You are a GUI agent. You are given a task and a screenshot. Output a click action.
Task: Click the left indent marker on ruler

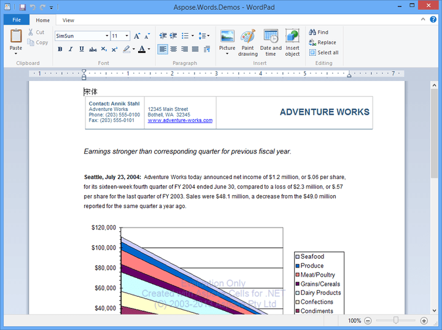point(83,75)
